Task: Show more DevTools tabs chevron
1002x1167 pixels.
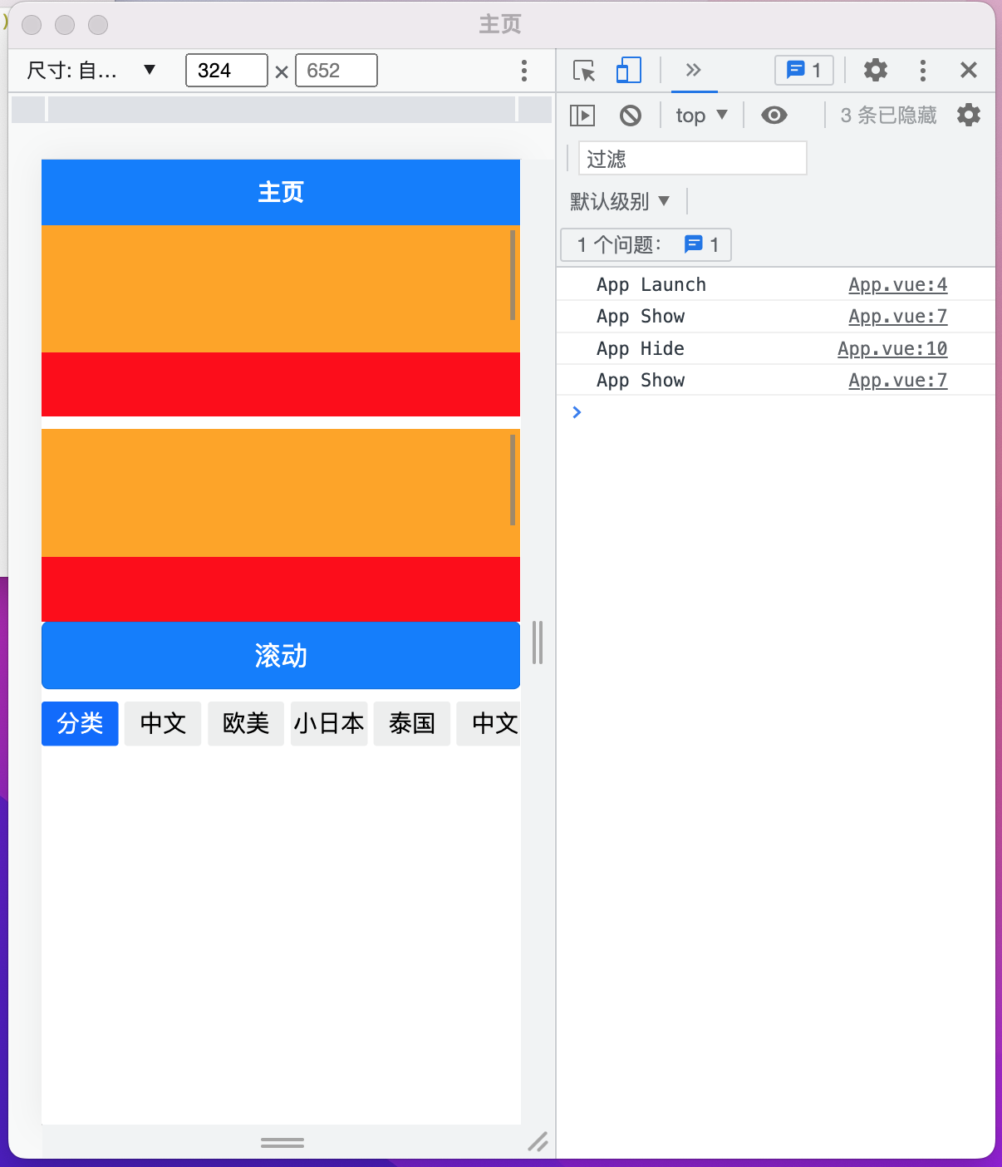Action: click(694, 70)
